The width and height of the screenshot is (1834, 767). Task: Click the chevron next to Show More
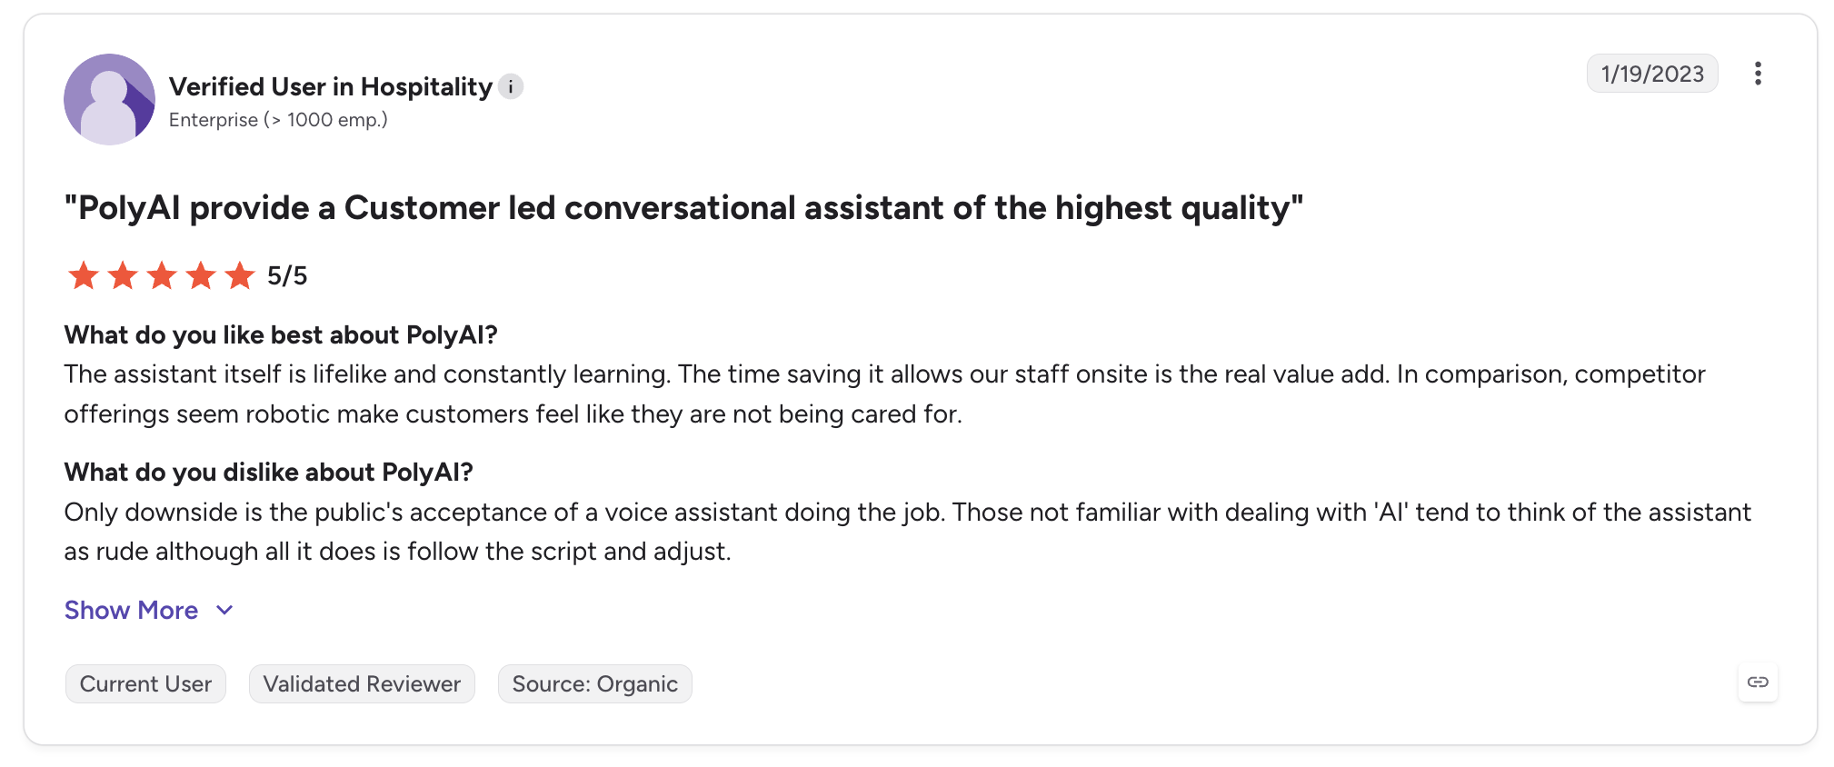pos(224,611)
